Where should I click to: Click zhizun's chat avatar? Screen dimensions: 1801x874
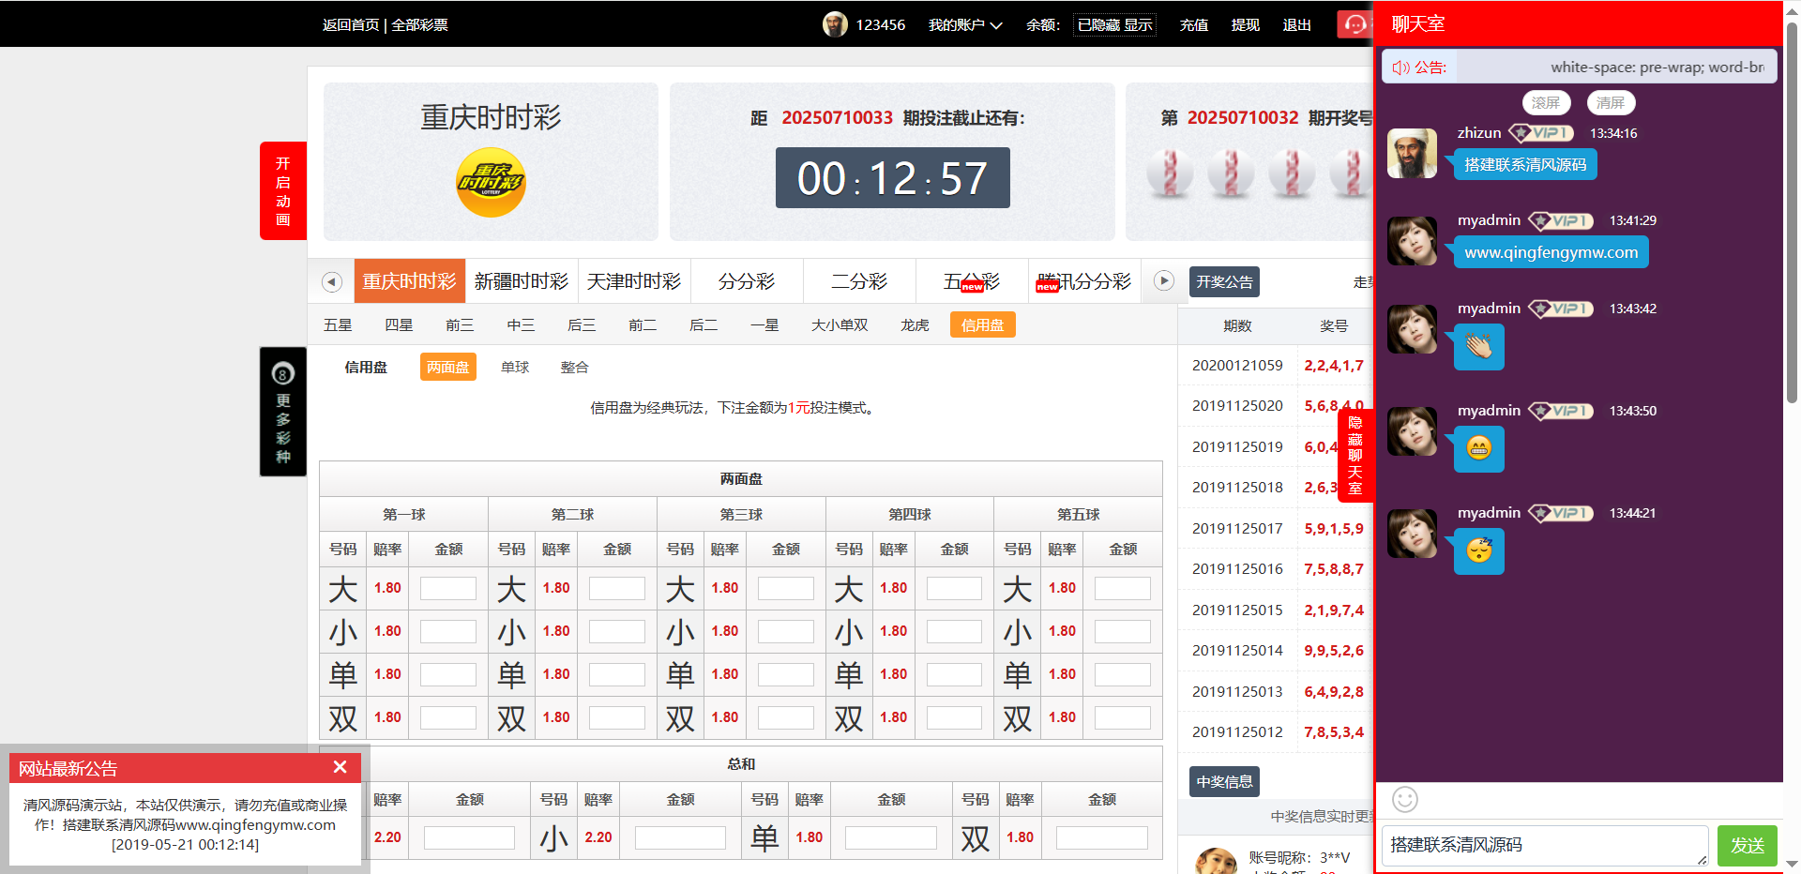click(x=1412, y=154)
